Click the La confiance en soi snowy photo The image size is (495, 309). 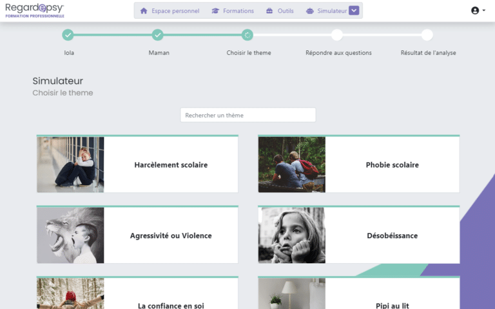70,294
